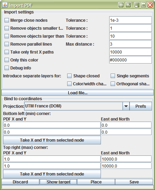Focus the merge tolerance field 1e-3

click(131, 20)
